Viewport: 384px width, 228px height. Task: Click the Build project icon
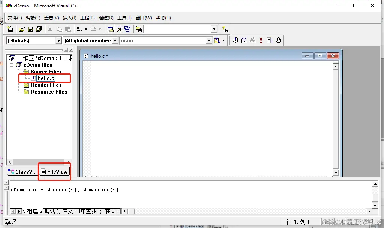click(244, 40)
